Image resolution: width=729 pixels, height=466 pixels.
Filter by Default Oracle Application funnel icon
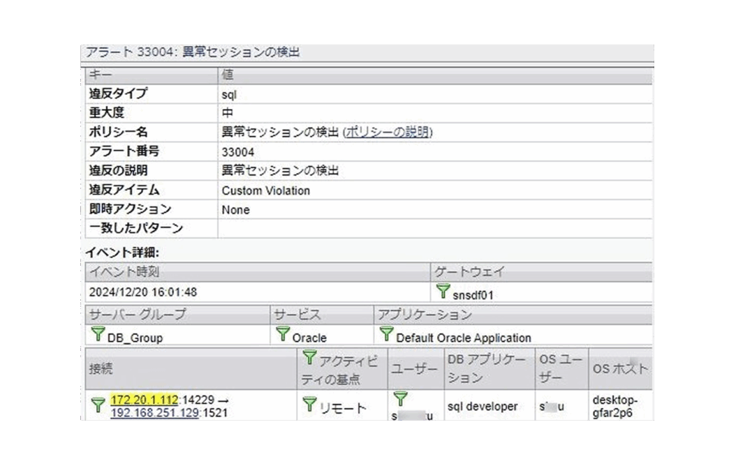pyautogui.click(x=387, y=335)
